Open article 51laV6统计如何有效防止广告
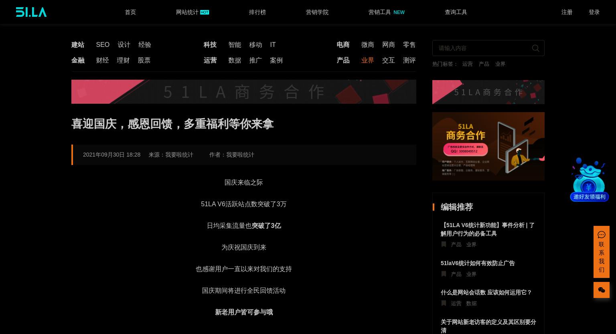 [x=478, y=263]
